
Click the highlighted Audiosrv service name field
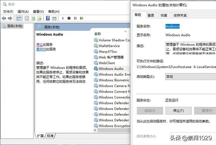click(172, 26)
